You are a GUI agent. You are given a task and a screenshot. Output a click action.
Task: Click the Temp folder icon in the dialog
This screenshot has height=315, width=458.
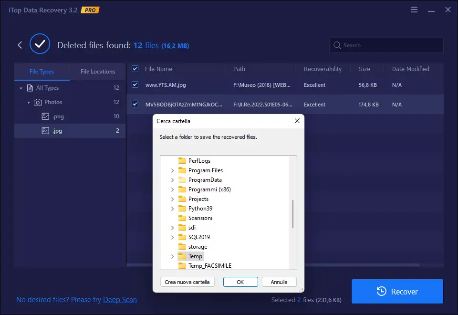tap(182, 256)
